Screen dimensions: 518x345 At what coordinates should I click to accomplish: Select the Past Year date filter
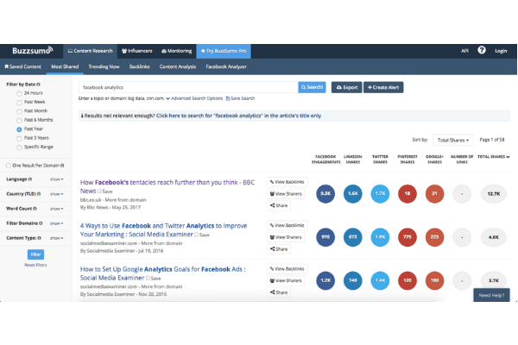19,129
